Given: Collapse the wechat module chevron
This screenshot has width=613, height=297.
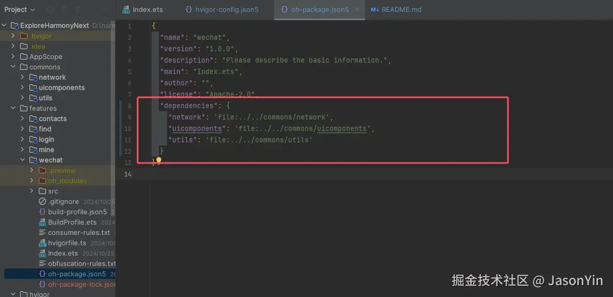Looking at the screenshot, I should pos(23,160).
